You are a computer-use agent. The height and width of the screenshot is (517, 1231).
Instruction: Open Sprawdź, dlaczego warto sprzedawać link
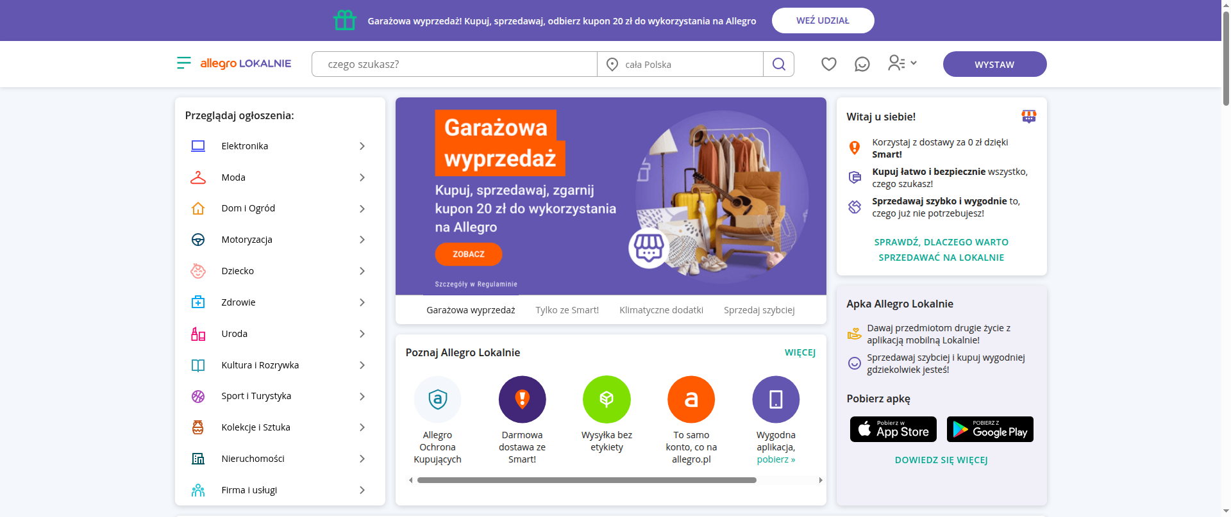pyautogui.click(x=941, y=250)
